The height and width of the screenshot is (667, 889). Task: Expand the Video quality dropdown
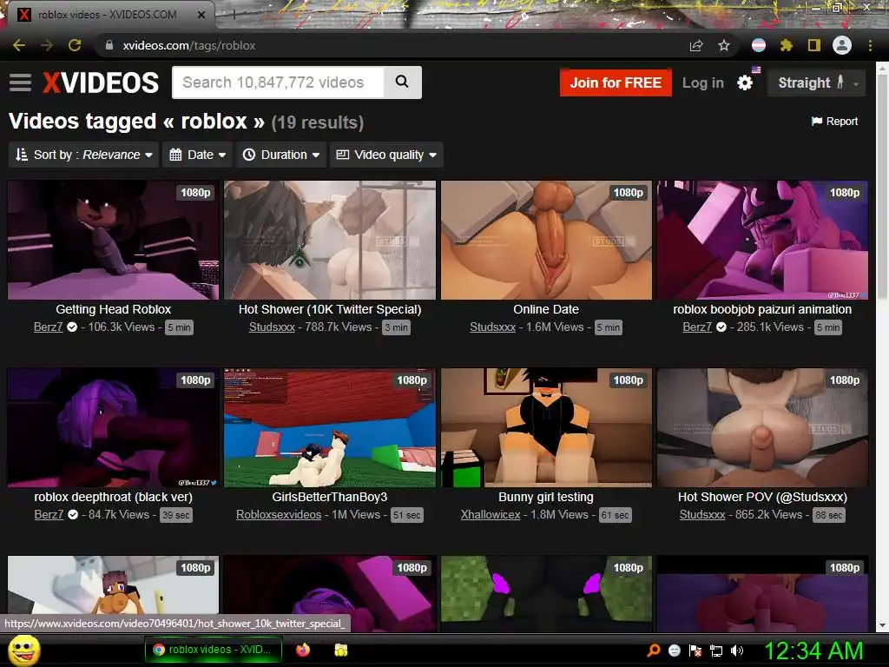pyautogui.click(x=386, y=155)
